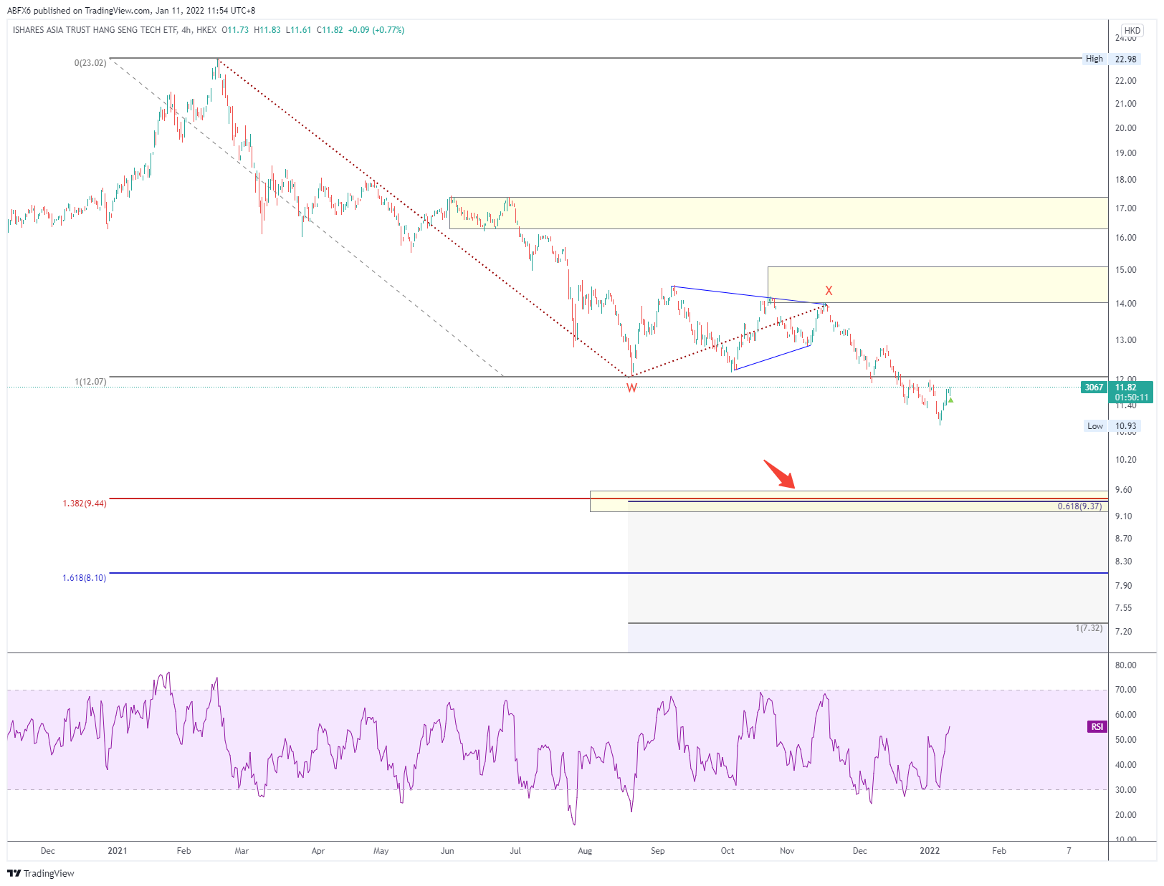Click the current price 11.82 label
The height and width of the screenshot is (886, 1164).
tap(1126, 387)
